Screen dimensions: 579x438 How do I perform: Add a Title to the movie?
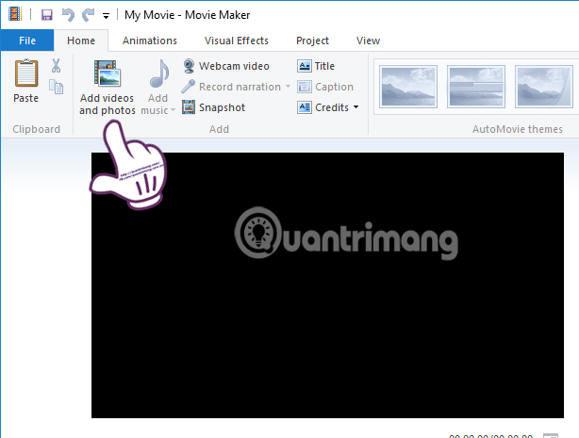click(316, 66)
